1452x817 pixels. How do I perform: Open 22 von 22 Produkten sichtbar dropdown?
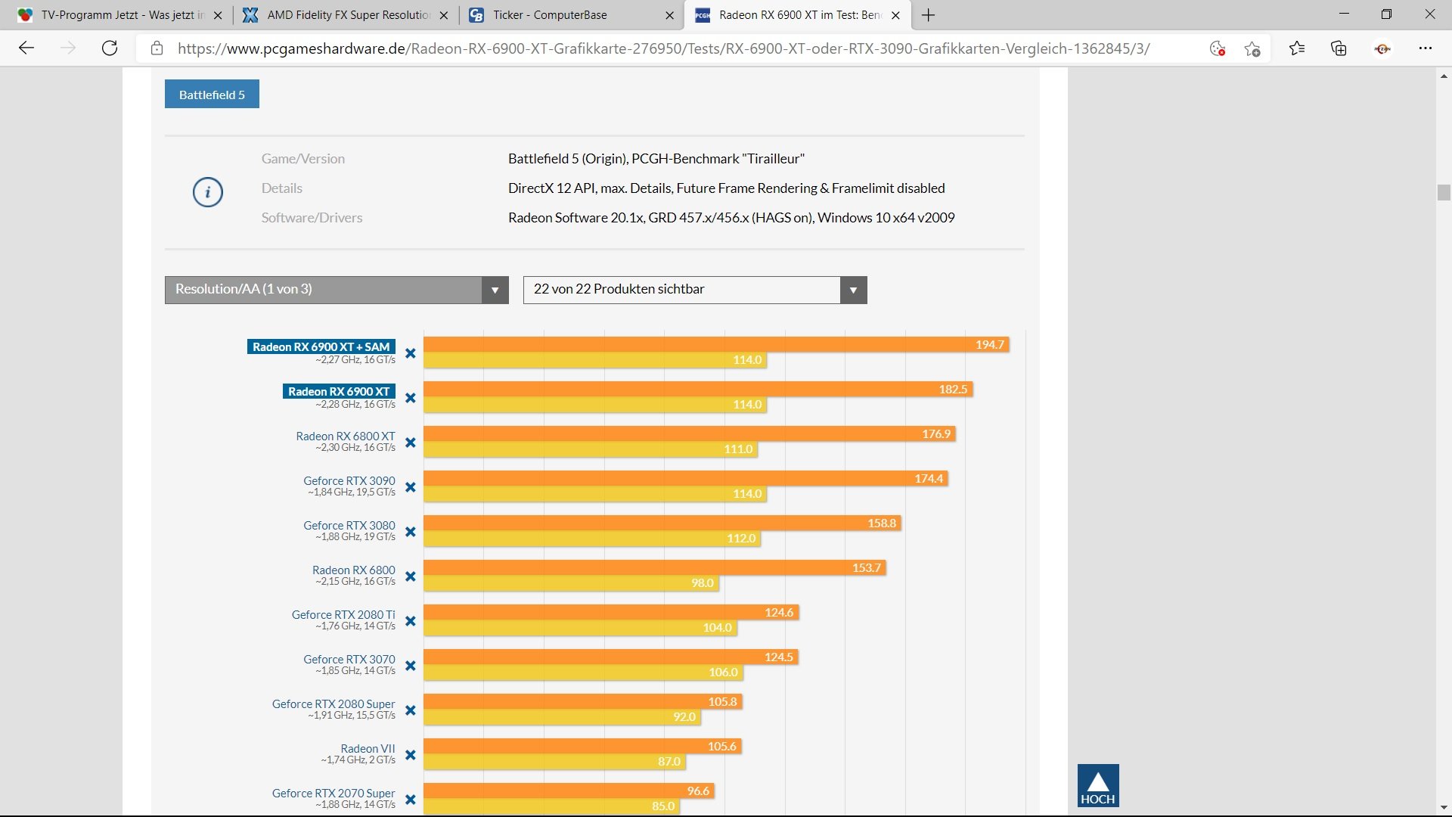pyautogui.click(x=694, y=290)
